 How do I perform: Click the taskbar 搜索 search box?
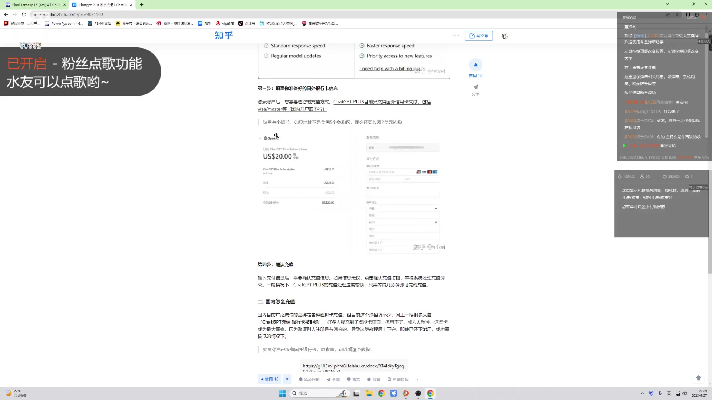coord(319,393)
